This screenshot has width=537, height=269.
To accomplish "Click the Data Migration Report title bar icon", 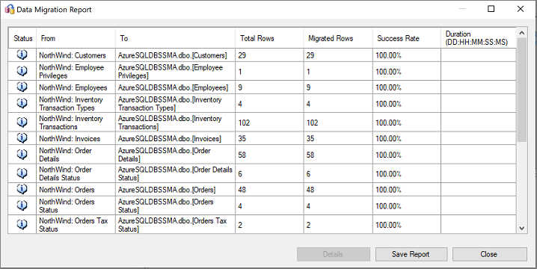I will (x=10, y=9).
